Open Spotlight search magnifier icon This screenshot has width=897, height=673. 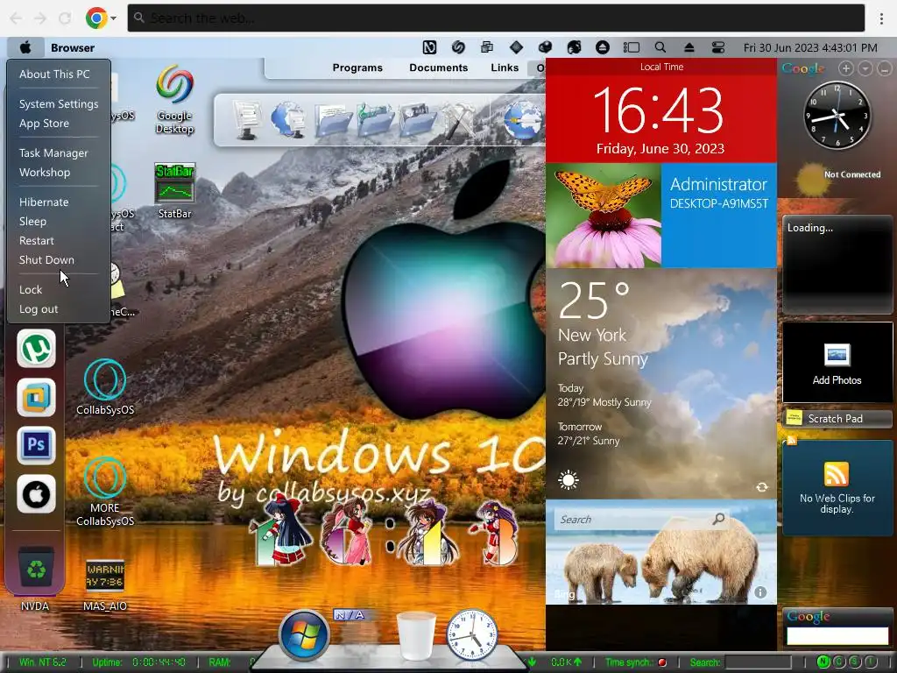[660, 47]
